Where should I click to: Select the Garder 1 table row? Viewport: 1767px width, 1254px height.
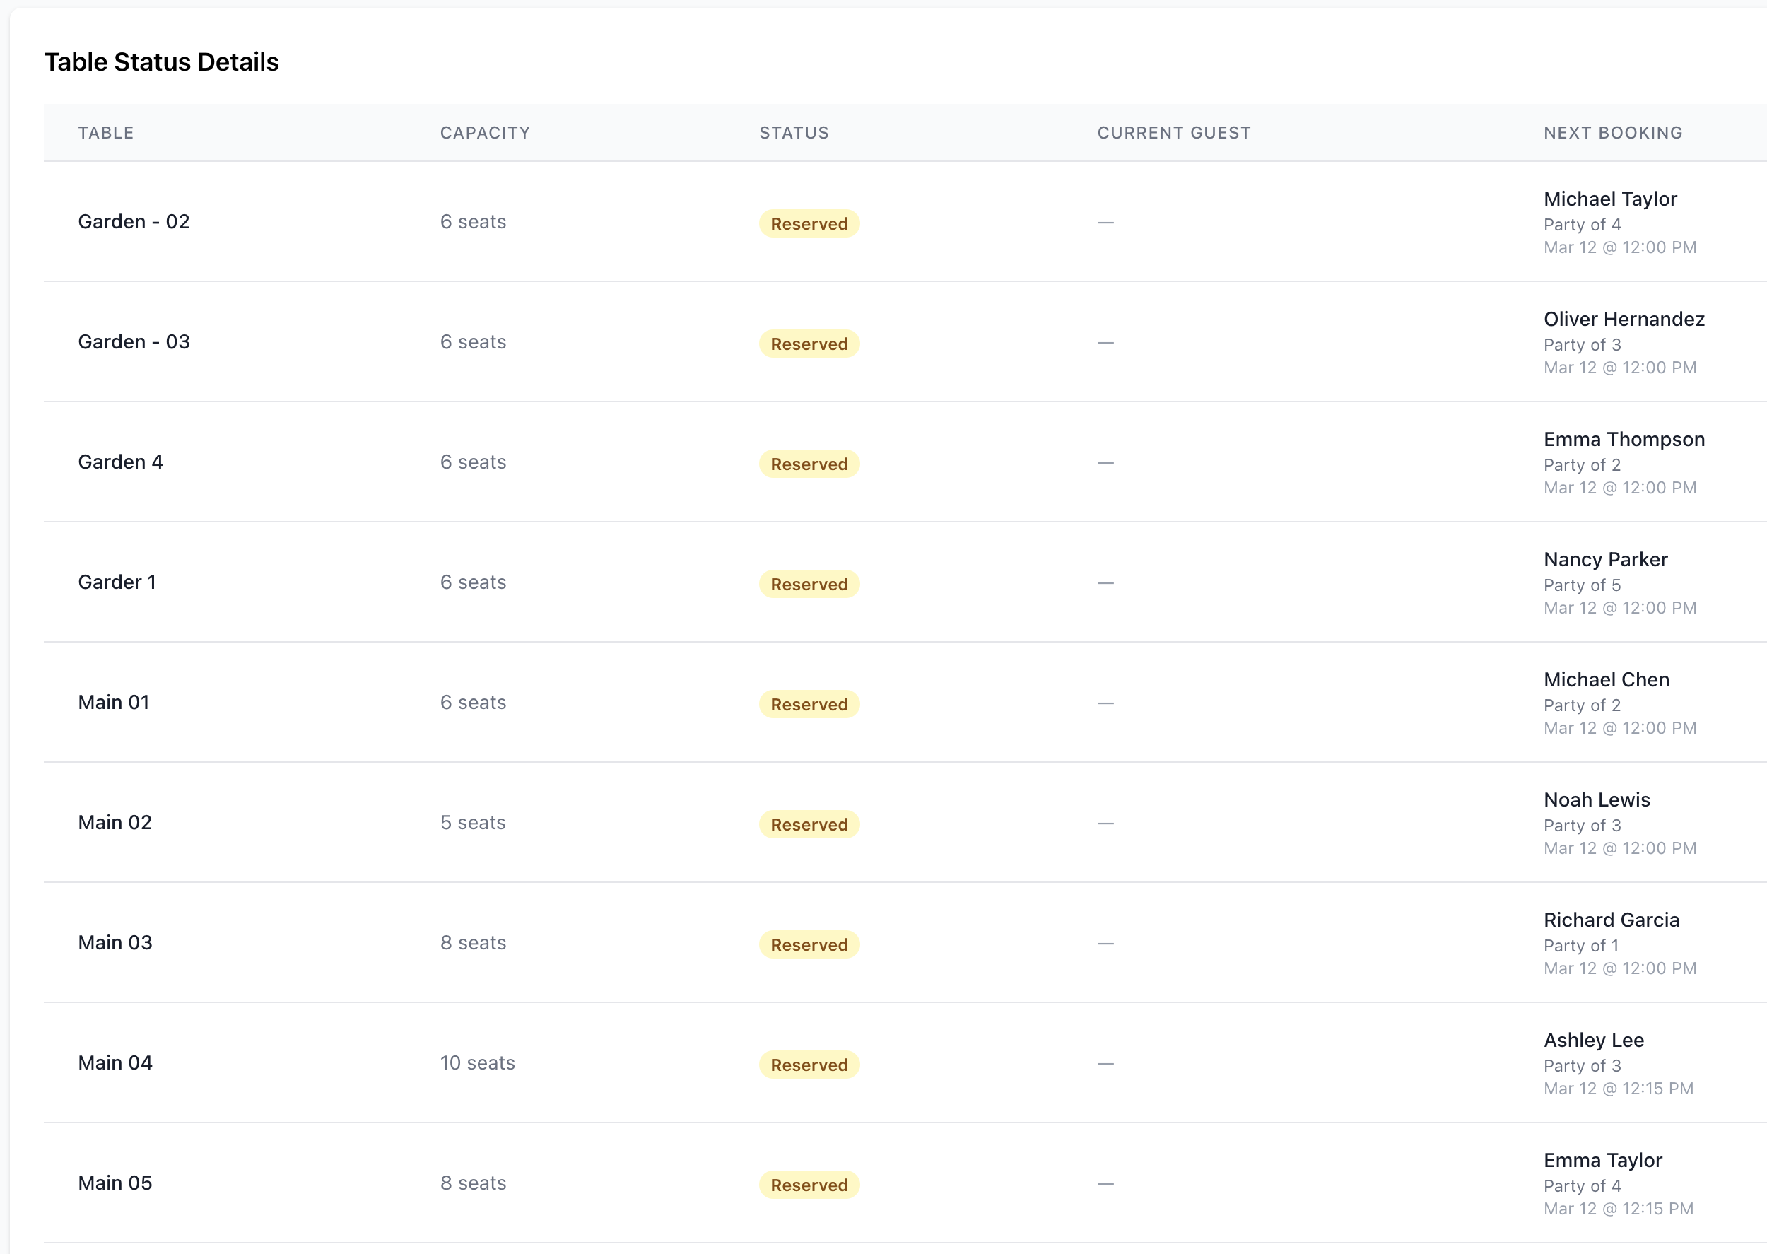[117, 582]
